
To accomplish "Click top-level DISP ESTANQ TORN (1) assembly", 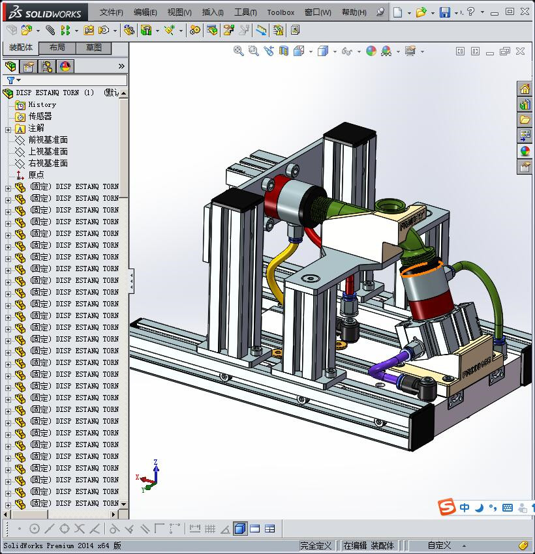I will pyautogui.click(x=54, y=93).
